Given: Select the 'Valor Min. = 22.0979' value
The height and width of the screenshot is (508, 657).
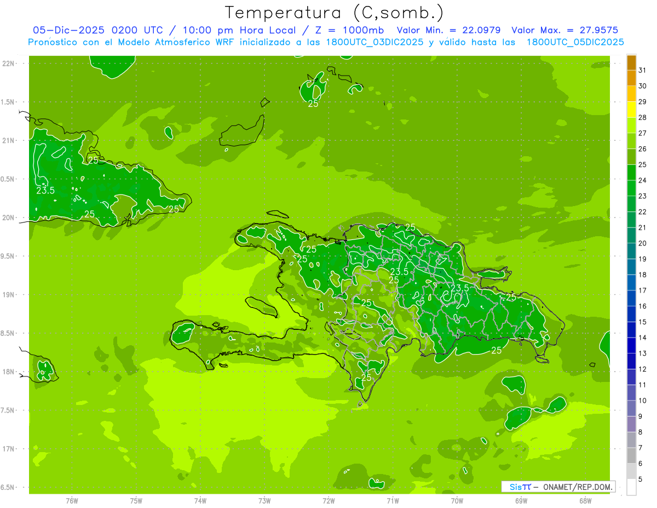Looking at the screenshot, I should (448, 30).
